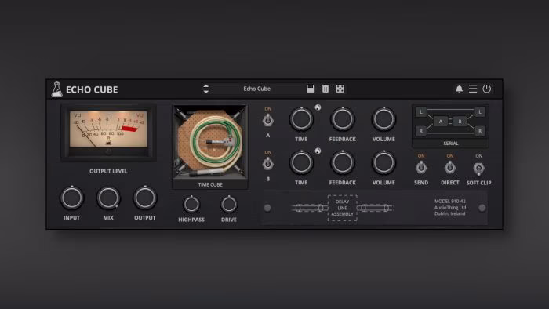
Task: Click the delay B VOLUME knob
Action: click(384, 162)
